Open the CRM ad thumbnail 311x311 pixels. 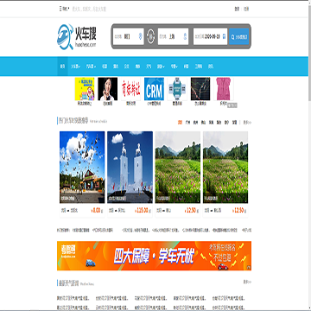tap(154, 89)
